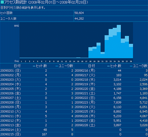Click the left ヒット数 column header
The width and height of the screenshot is (148, 137).
(40, 66)
